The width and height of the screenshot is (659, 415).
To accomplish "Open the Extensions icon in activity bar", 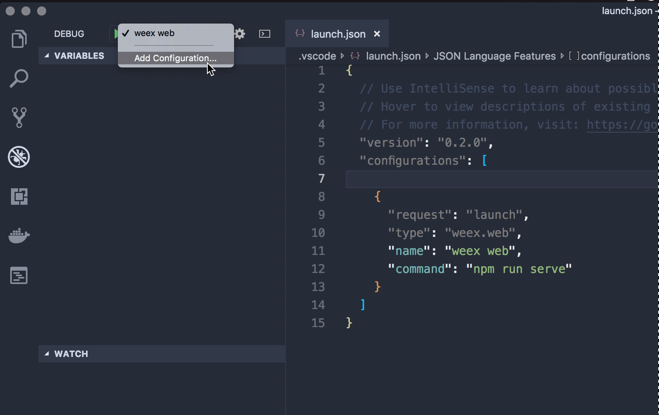I will pos(19,196).
